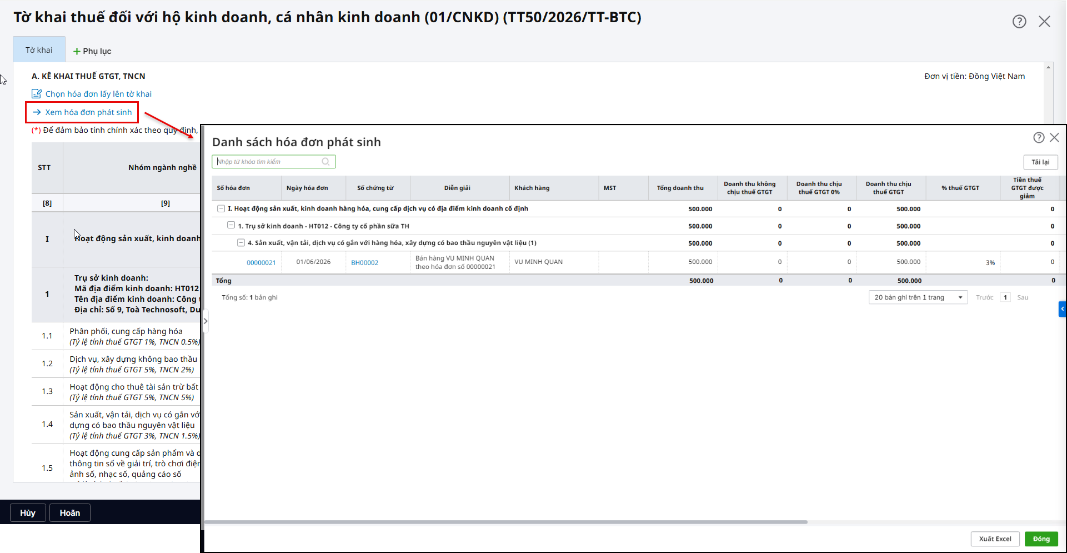Click row 1.2 Dịch vụ, xây dựng không bao thầu
The width and height of the screenshot is (1067, 553).
coord(116,364)
